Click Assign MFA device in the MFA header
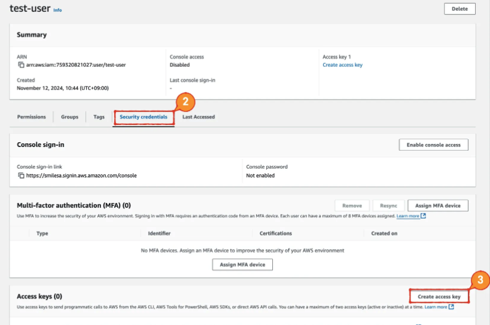 [437, 206]
